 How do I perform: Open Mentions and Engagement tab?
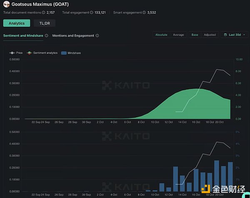[73, 35]
